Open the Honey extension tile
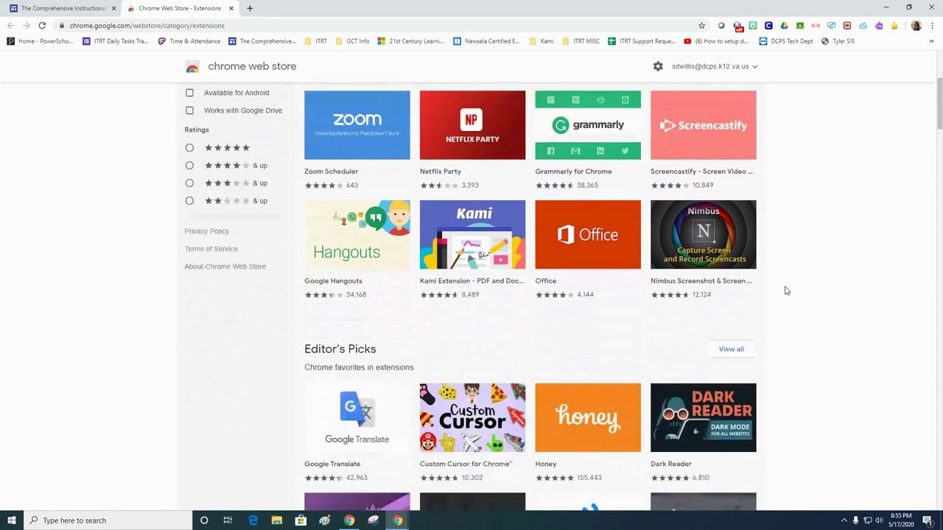 588,433
